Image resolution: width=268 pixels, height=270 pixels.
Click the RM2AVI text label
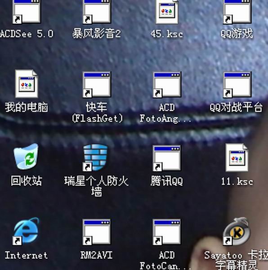point(97,255)
